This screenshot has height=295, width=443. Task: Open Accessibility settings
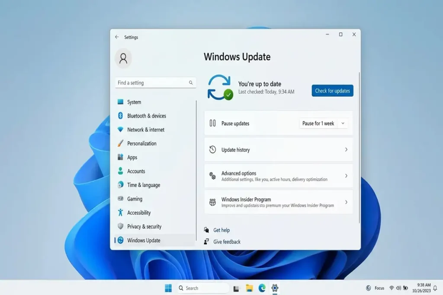(155, 213)
